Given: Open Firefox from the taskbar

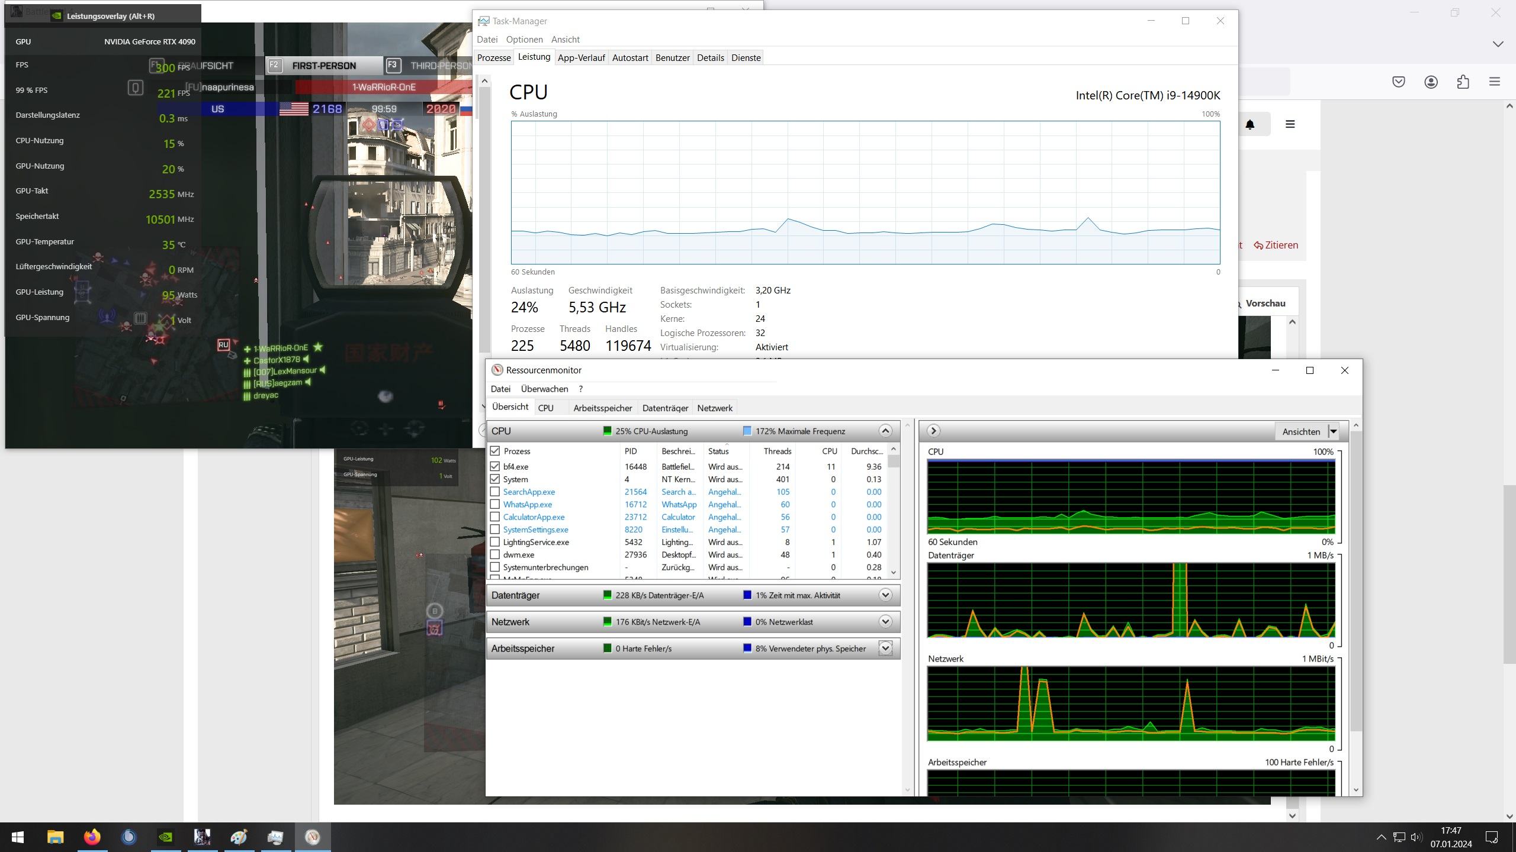Looking at the screenshot, I should tap(92, 837).
